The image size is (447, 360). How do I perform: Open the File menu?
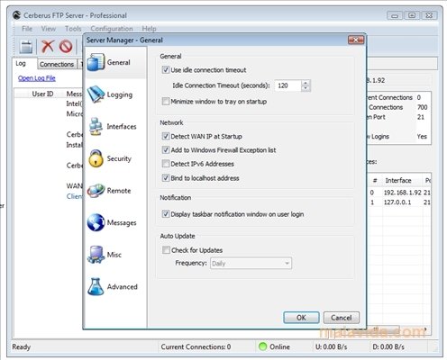click(27, 29)
